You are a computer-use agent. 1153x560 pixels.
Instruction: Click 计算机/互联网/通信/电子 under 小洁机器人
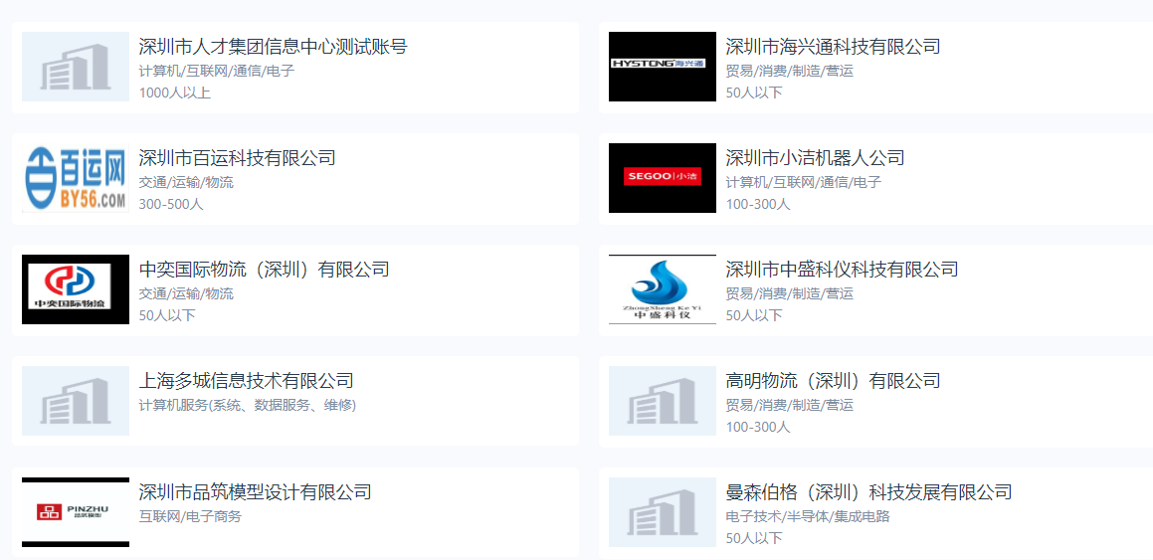click(x=804, y=183)
